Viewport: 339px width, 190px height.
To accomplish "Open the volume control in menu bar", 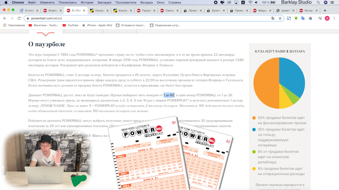I will coord(257,3).
